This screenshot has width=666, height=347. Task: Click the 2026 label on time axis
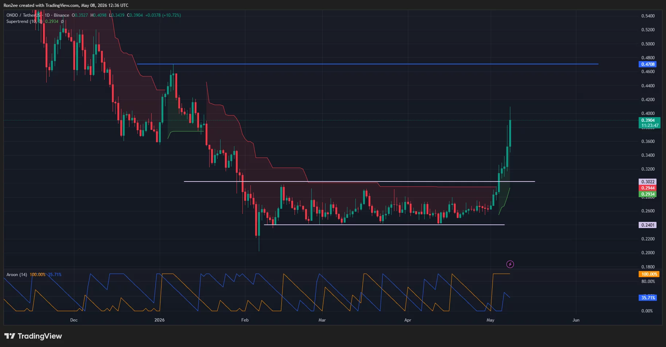pyautogui.click(x=159, y=320)
